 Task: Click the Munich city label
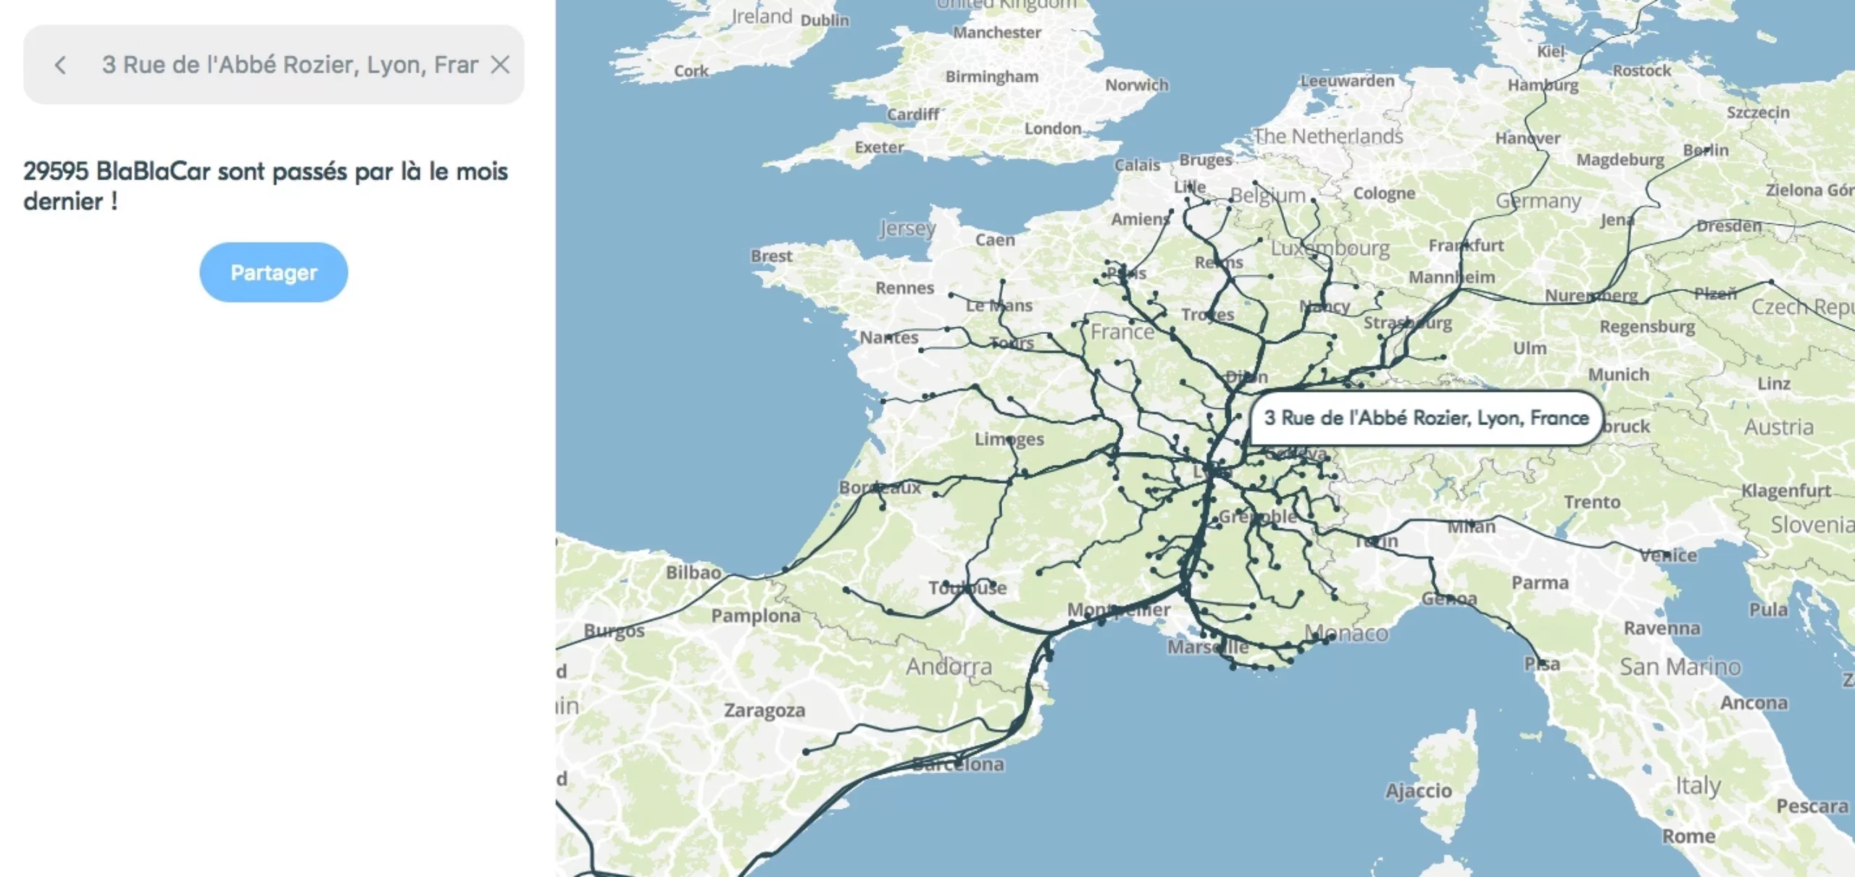pyautogui.click(x=1618, y=375)
